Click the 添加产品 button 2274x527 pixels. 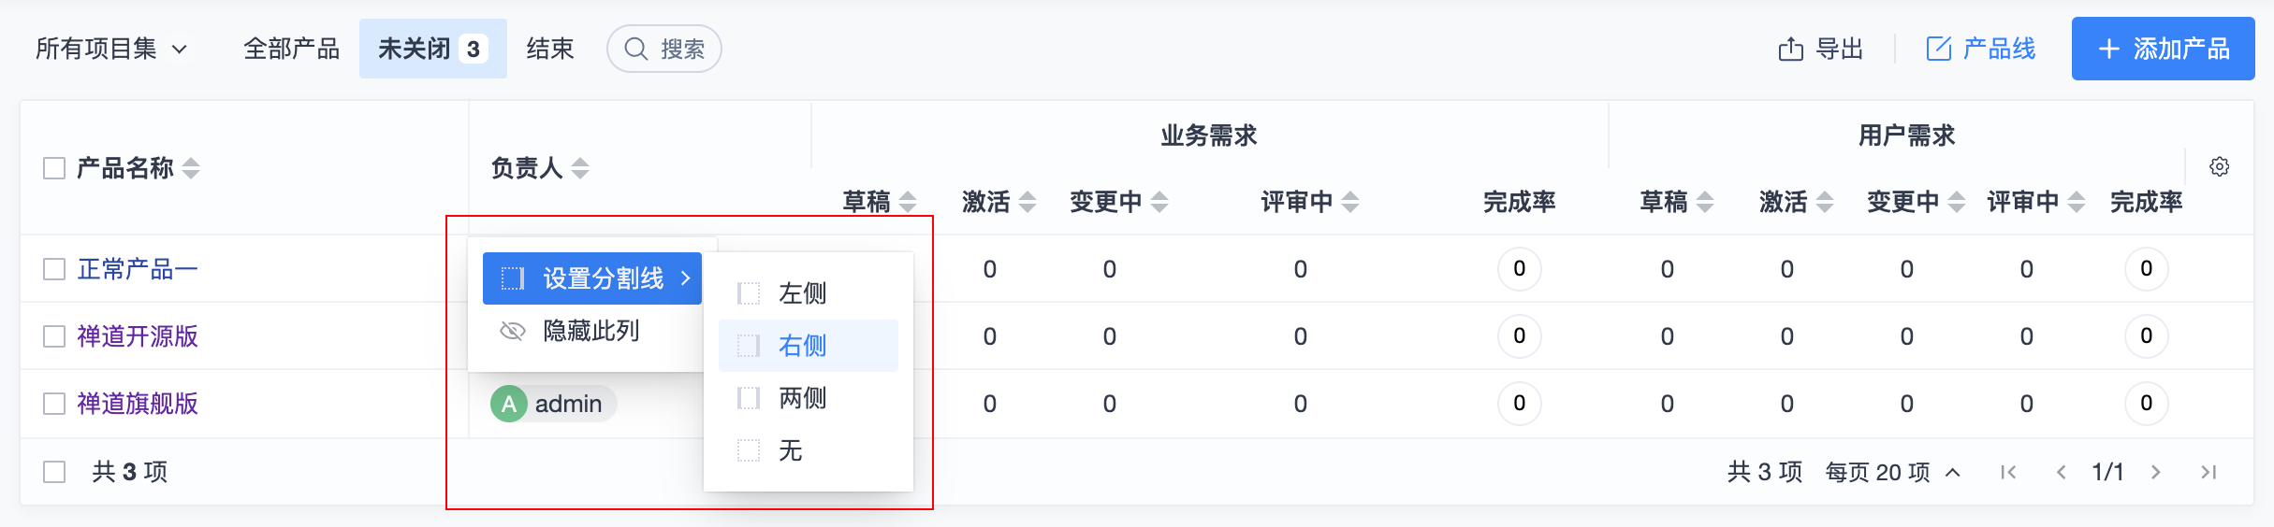point(2163,49)
